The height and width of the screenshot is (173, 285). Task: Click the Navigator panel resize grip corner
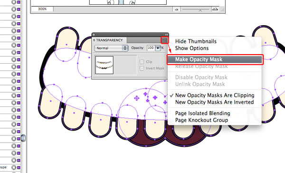222,10
